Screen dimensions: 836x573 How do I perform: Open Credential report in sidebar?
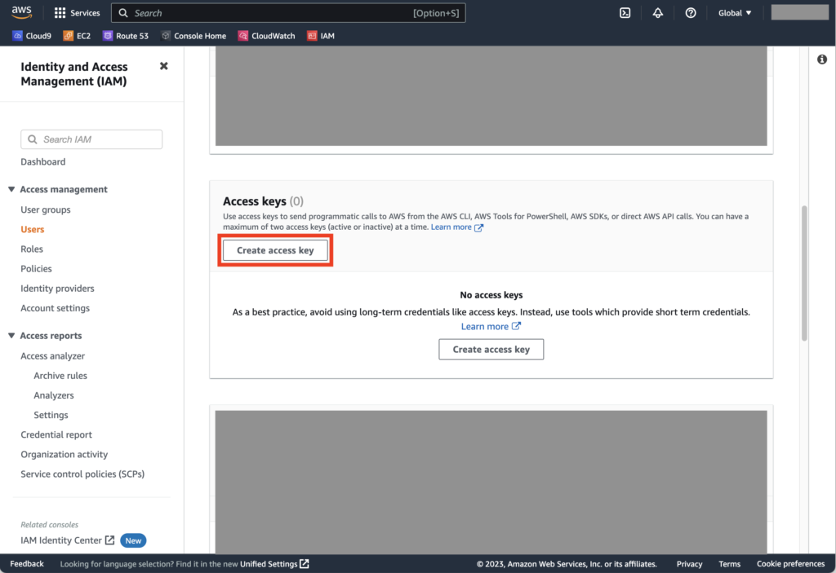tap(56, 435)
